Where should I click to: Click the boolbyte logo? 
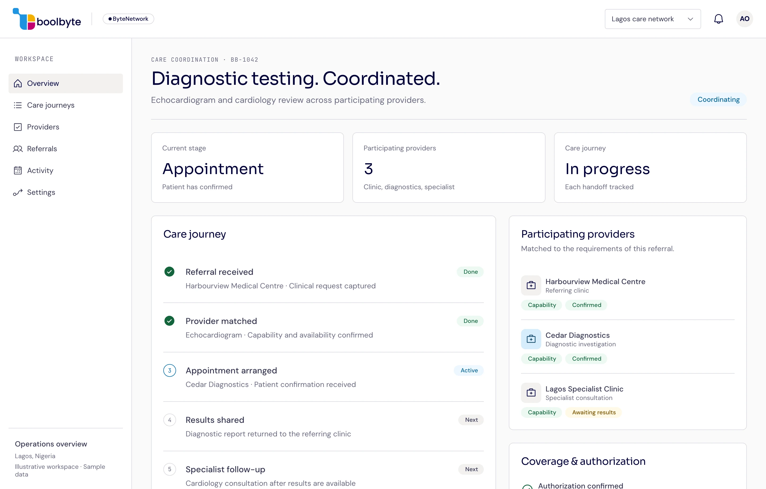pyautogui.click(x=47, y=19)
